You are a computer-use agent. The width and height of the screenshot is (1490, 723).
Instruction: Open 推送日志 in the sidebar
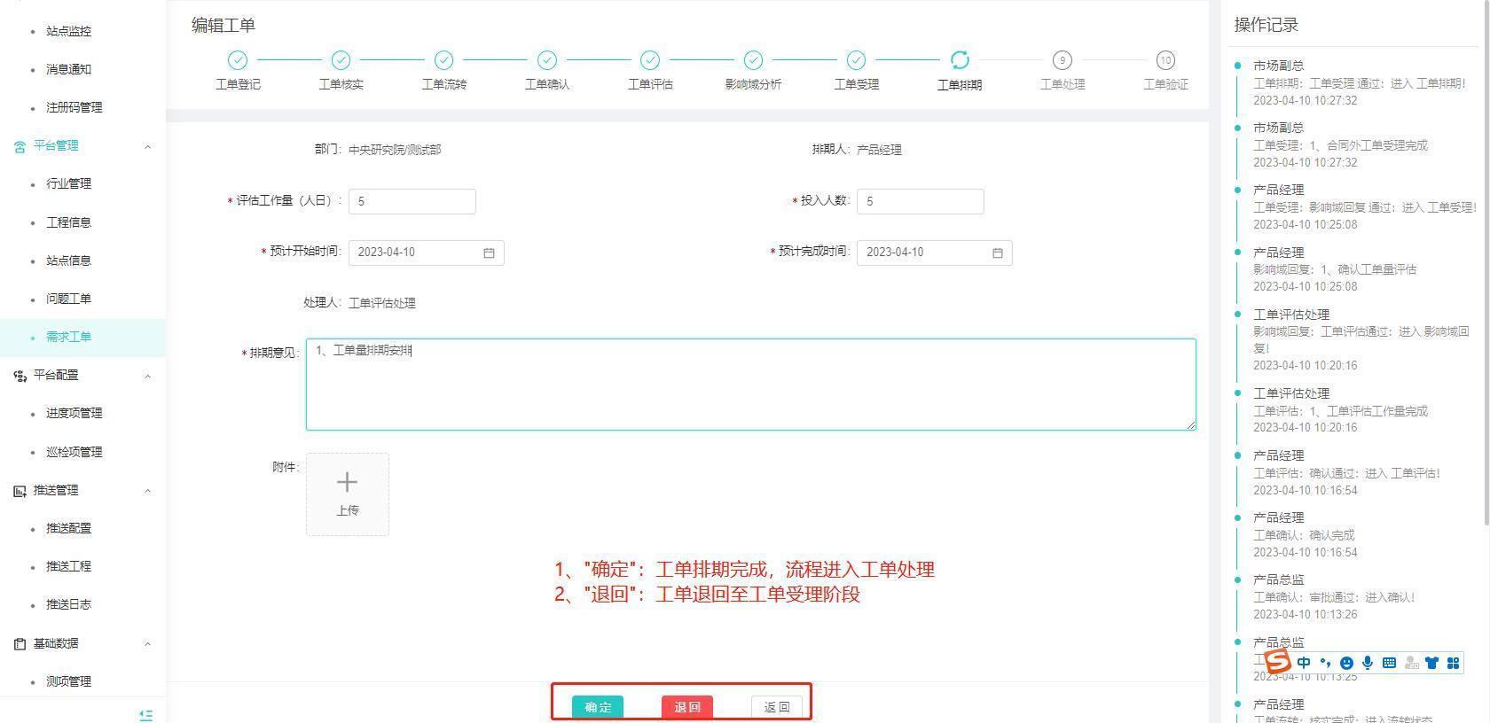point(68,604)
